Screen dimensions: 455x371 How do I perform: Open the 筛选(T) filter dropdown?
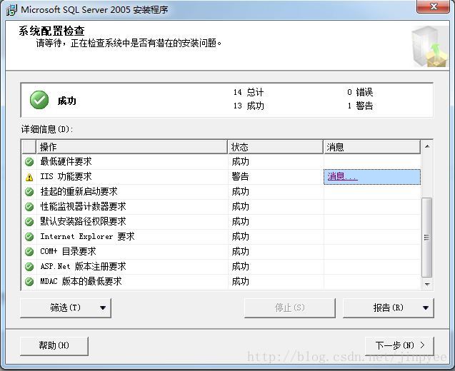click(x=66, y=308)
